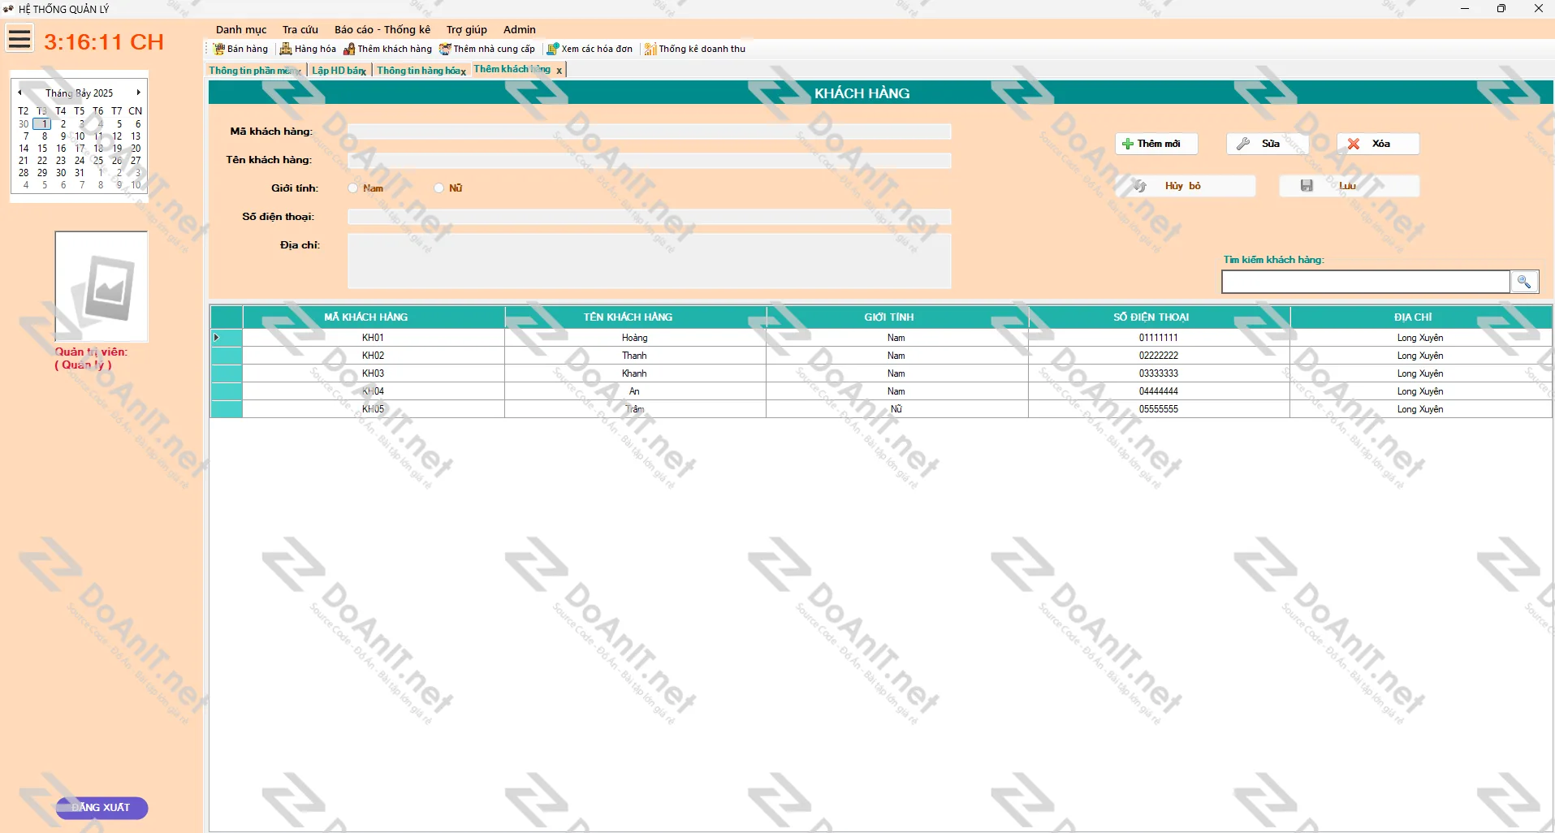Viewport: 1555px width, 833px height.
Task: Click the magnifier search customer icon
Action: click(1523, 282)
